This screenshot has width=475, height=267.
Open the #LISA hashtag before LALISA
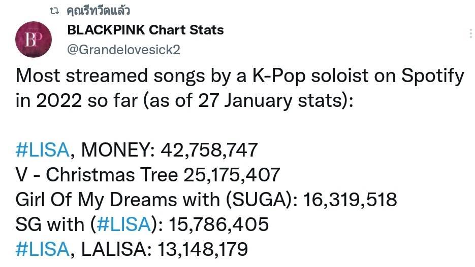click(42, 249)
